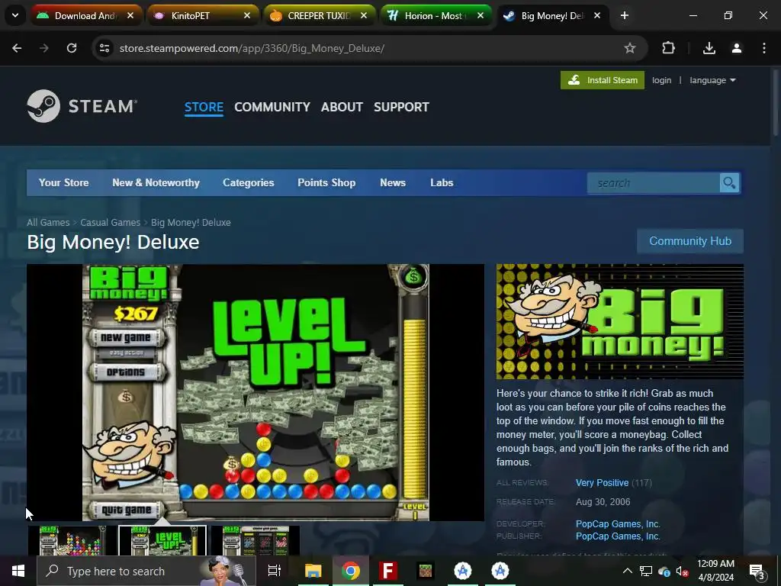Open the ABOUT menu item

(x=342, y=107)
